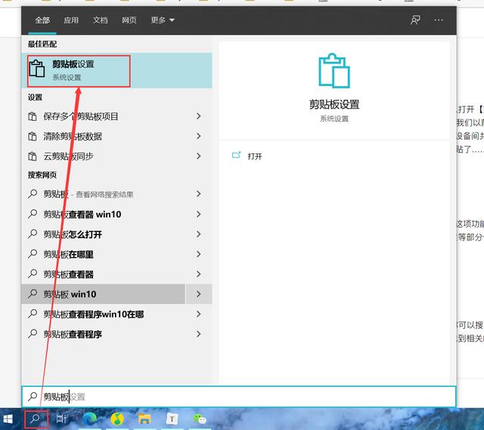Viewport: 484px width, 430px height.
Task: Click the large clipboard icon in preview pane
Action: (x=334, y=70)
